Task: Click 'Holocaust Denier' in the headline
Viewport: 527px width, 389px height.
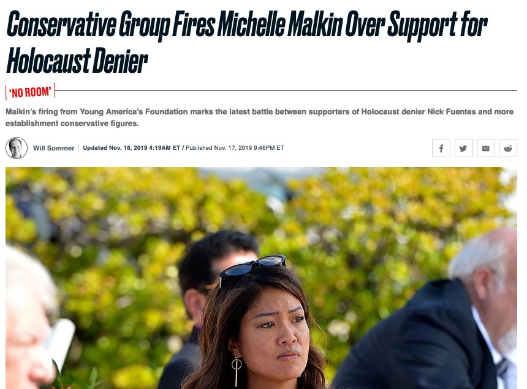Action: pyautogui.click(x=77, y=61)
